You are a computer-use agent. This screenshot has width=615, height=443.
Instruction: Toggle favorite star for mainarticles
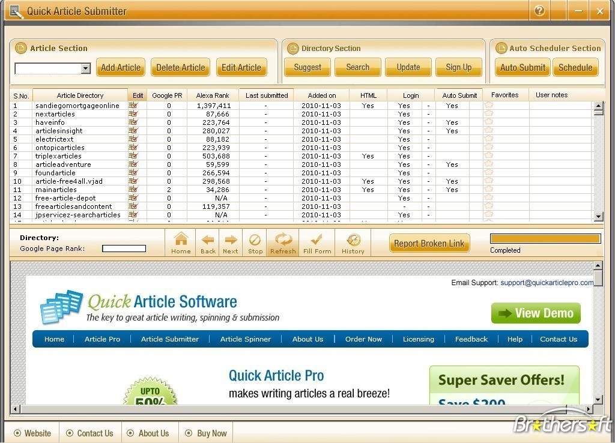488,189
